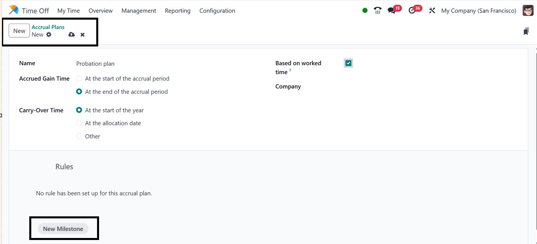Viewport: 537px width, 244px height.
Task: Click the gear actions icon beside New
Action: point(49,35)
